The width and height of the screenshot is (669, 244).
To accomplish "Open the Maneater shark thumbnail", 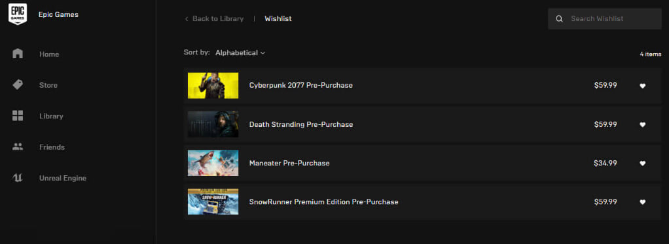I will (x=213, y=163).
